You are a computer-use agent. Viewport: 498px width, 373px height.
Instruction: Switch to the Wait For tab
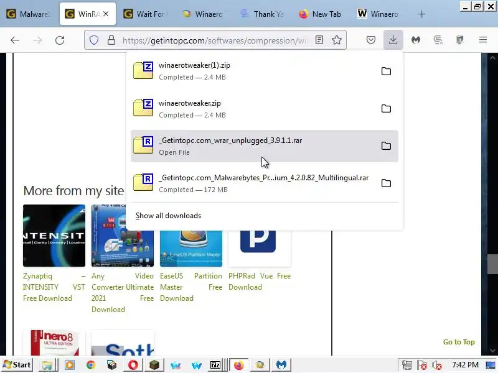[x=144, y=14]
